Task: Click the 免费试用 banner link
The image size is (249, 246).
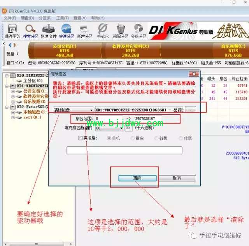Action: (231, 31)
